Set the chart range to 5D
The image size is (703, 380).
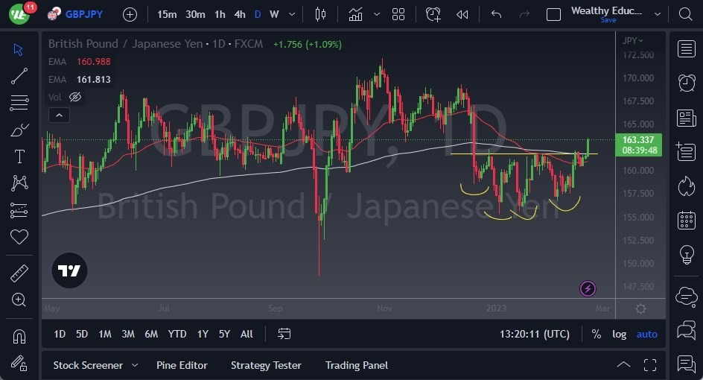point(82,334)
